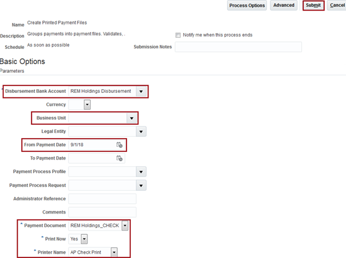Open the Print Now dropdown arrow
The width and height of the screenshot is (346, 258).
click(84, 239)
